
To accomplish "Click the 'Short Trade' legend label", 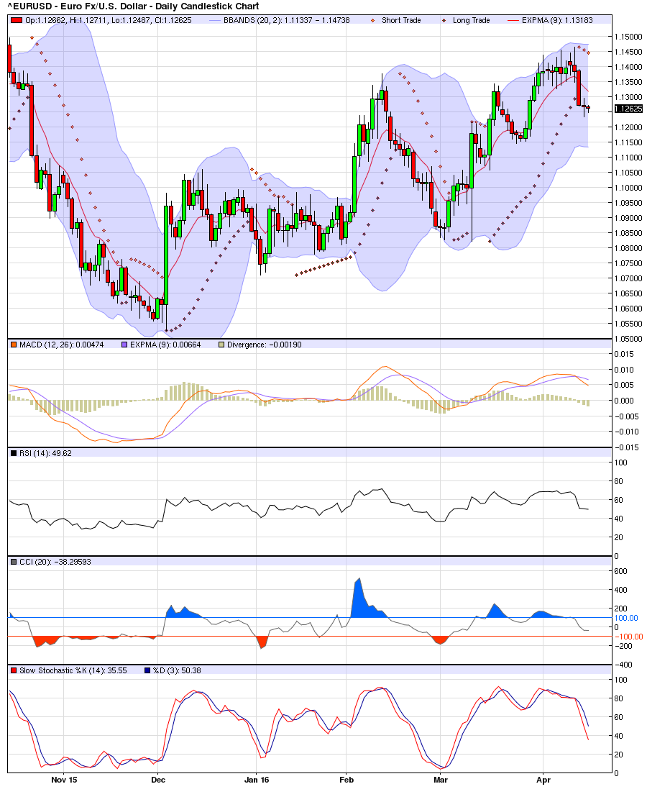I will (x=401, y=20).
